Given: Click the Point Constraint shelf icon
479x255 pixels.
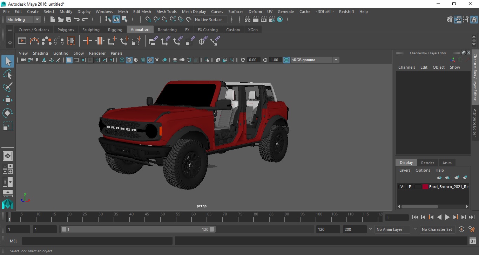Looking at the screenshot, I should click(165, 41).
